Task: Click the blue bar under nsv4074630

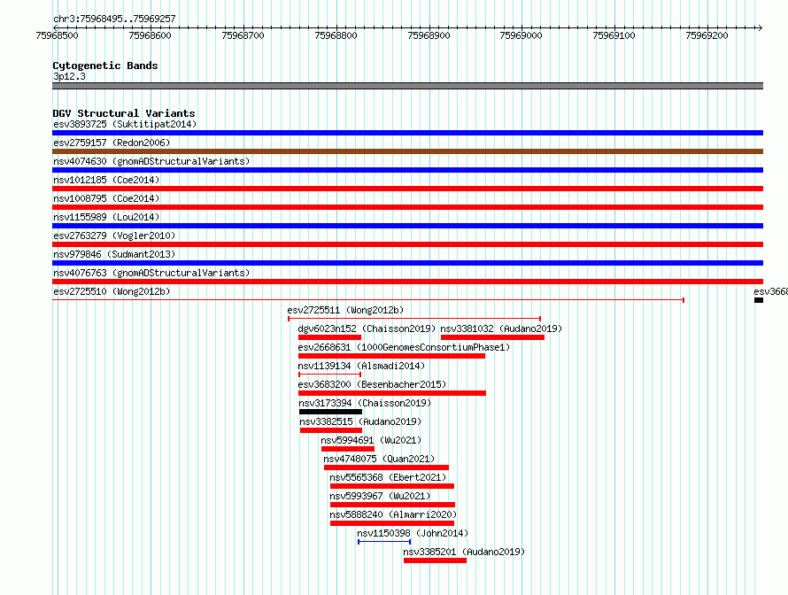Action: click(407, 170)
